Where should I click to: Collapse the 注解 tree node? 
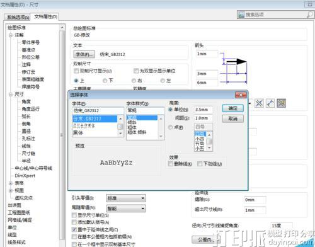pyautogui.click(x=11, y=35)
